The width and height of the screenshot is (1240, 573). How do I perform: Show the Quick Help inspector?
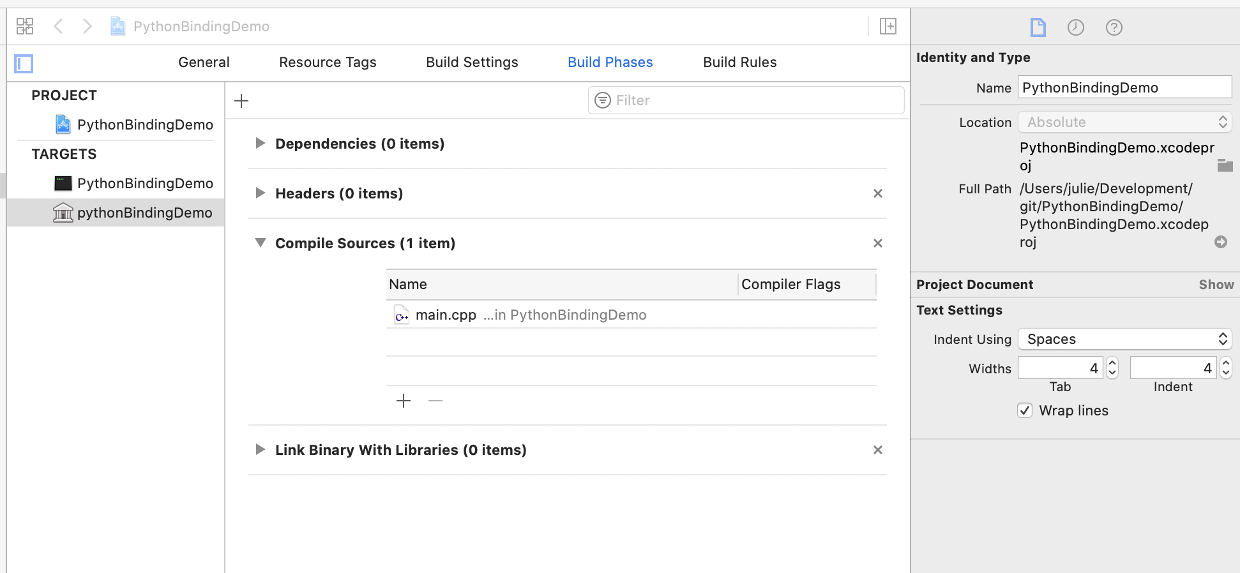(1114, 27)
